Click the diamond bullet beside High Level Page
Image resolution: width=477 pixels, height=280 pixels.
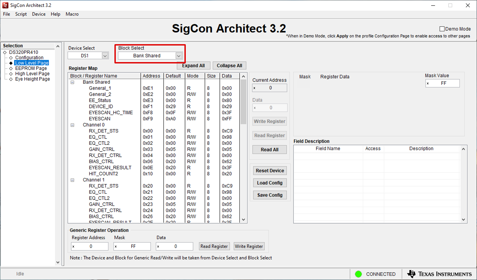(11, 74)
